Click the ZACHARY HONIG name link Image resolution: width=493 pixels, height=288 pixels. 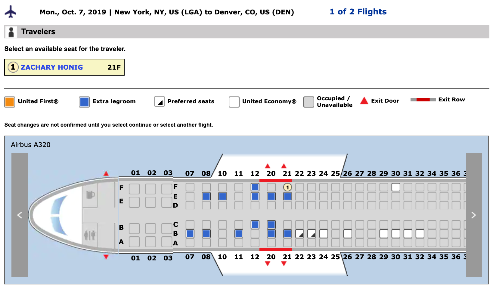(x=52, y=67)
